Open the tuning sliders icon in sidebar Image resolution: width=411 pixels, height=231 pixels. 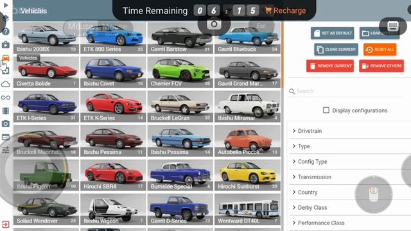6,150
